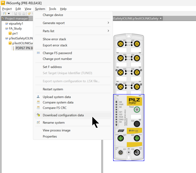
Task: Click the Upload system data arrow icon
Action: pos(38,97)
